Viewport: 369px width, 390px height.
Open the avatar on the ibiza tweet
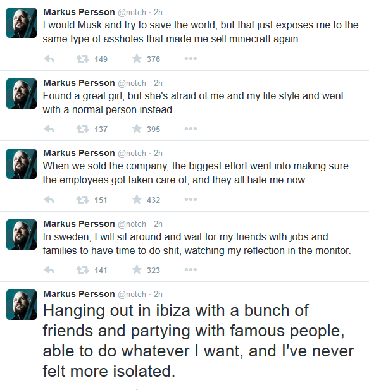point(22,305)
